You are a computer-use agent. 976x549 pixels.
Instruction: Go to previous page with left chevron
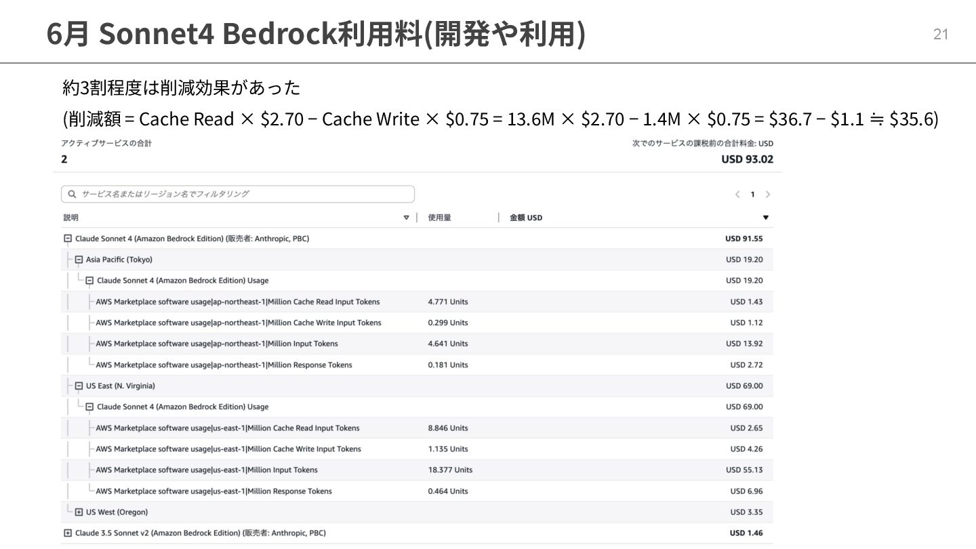[x=737, y=195]
